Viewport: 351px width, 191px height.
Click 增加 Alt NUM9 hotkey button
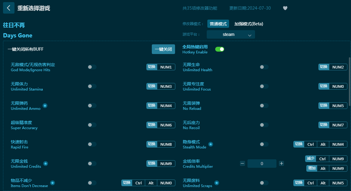(x=327, y=168)
